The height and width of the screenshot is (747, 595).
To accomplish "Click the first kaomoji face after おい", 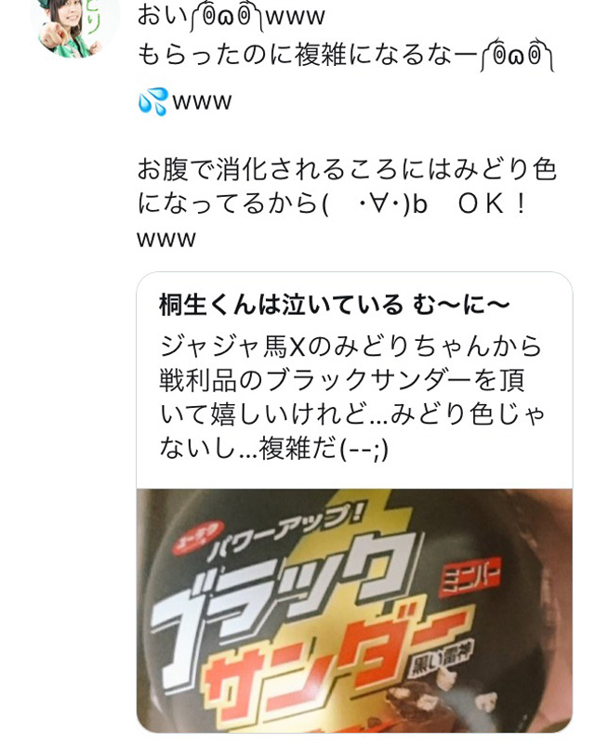I will tap(226, 17).
